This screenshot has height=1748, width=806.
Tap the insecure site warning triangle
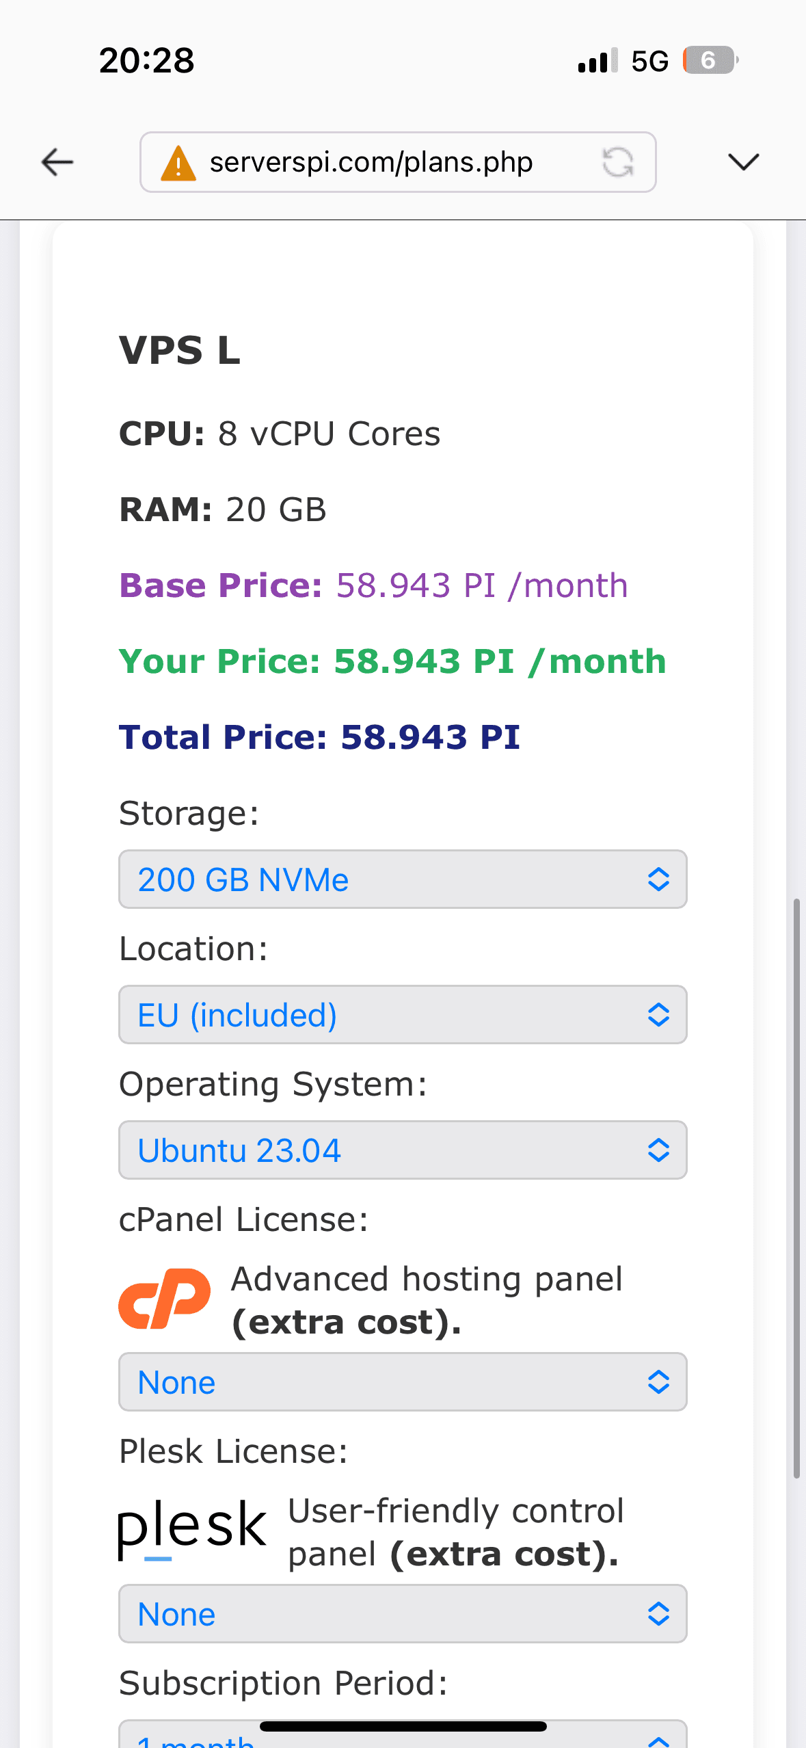(x=178, y=163)
